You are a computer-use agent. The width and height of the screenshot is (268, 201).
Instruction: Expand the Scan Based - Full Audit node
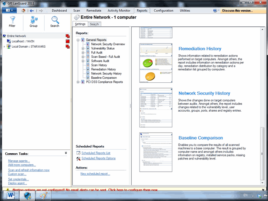point(83,57)
